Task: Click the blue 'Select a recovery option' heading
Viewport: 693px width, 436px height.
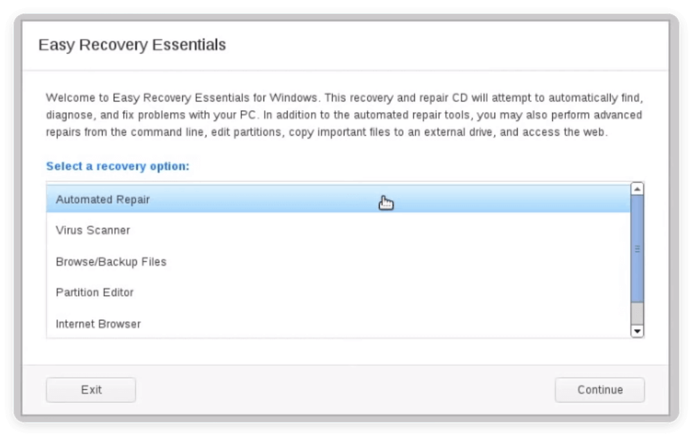Action: (x=118, y=166)
